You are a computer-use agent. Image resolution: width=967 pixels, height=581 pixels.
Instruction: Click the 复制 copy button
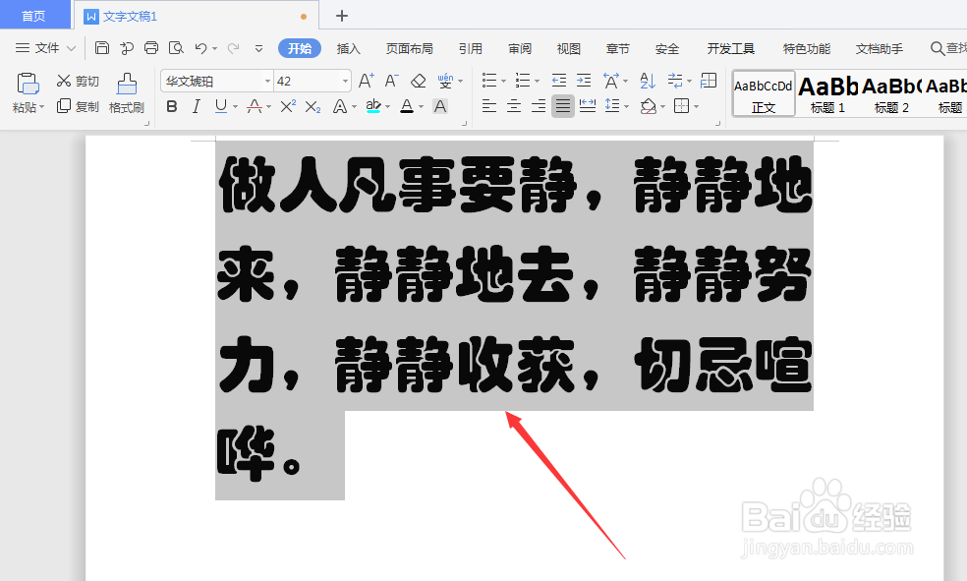[x=78, y=107]
